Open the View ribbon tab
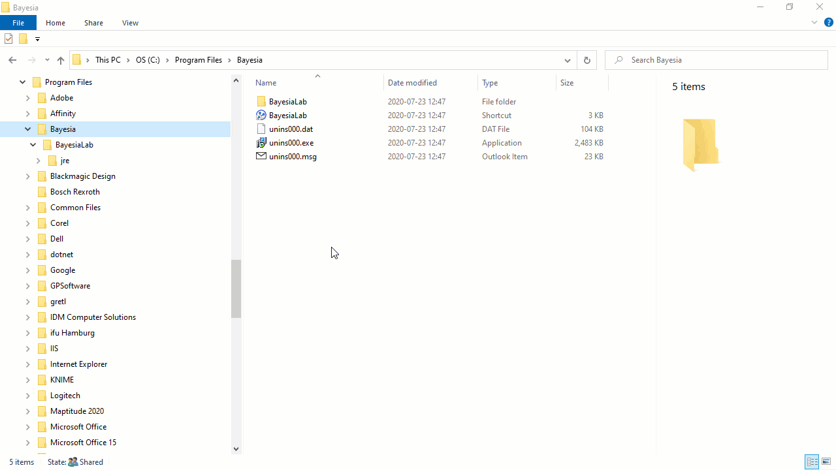Viewport: 836px width, 470px height. (130, 23)
